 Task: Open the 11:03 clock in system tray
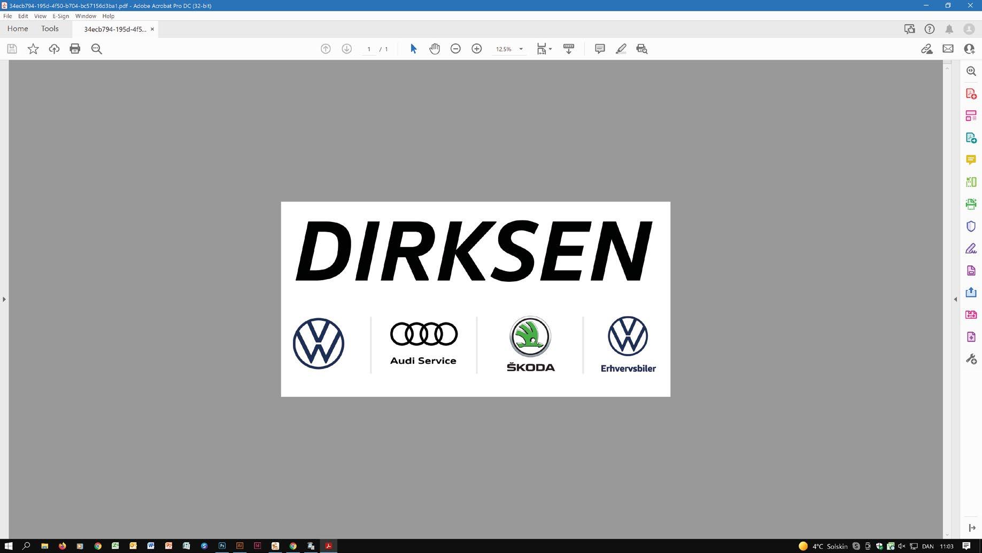tap(947, 546)
